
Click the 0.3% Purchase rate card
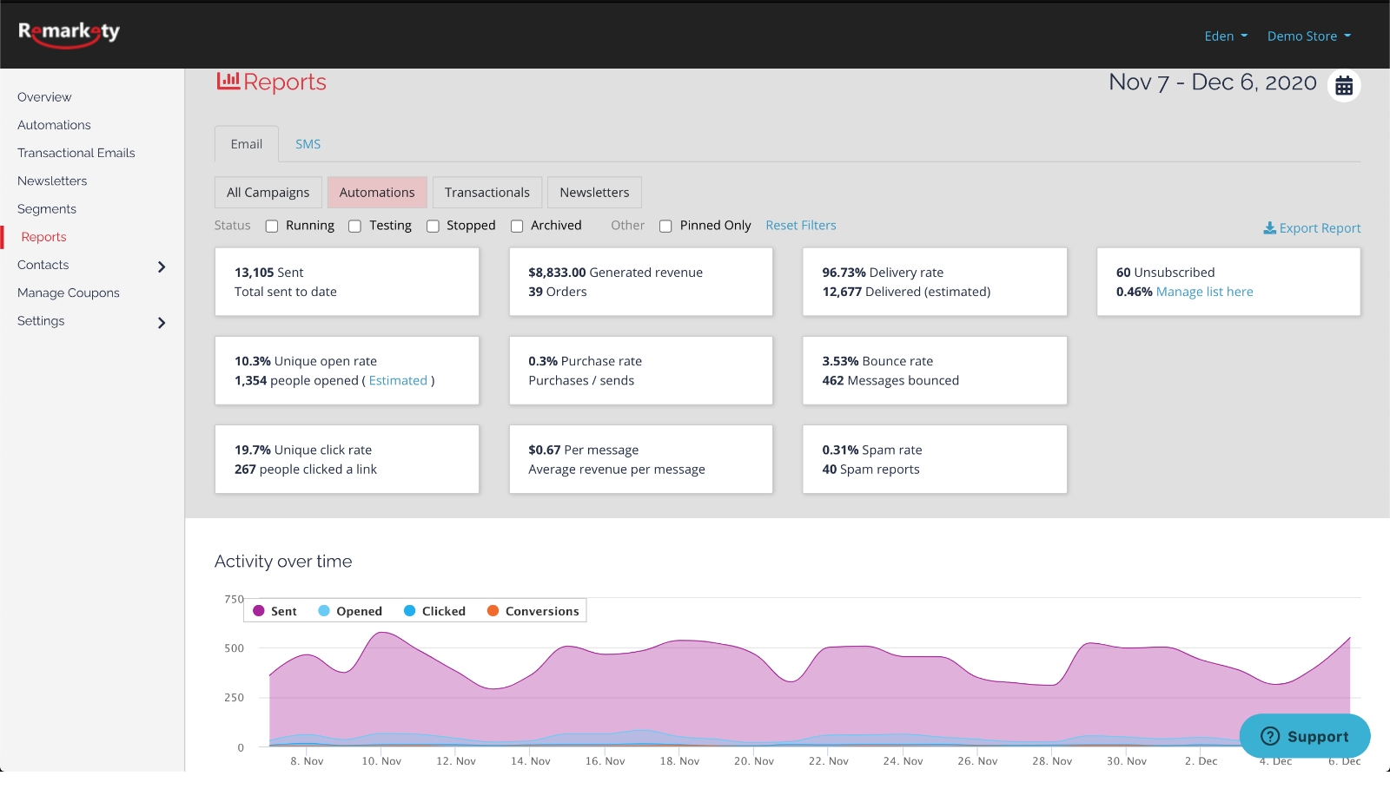tap(641, 371)
